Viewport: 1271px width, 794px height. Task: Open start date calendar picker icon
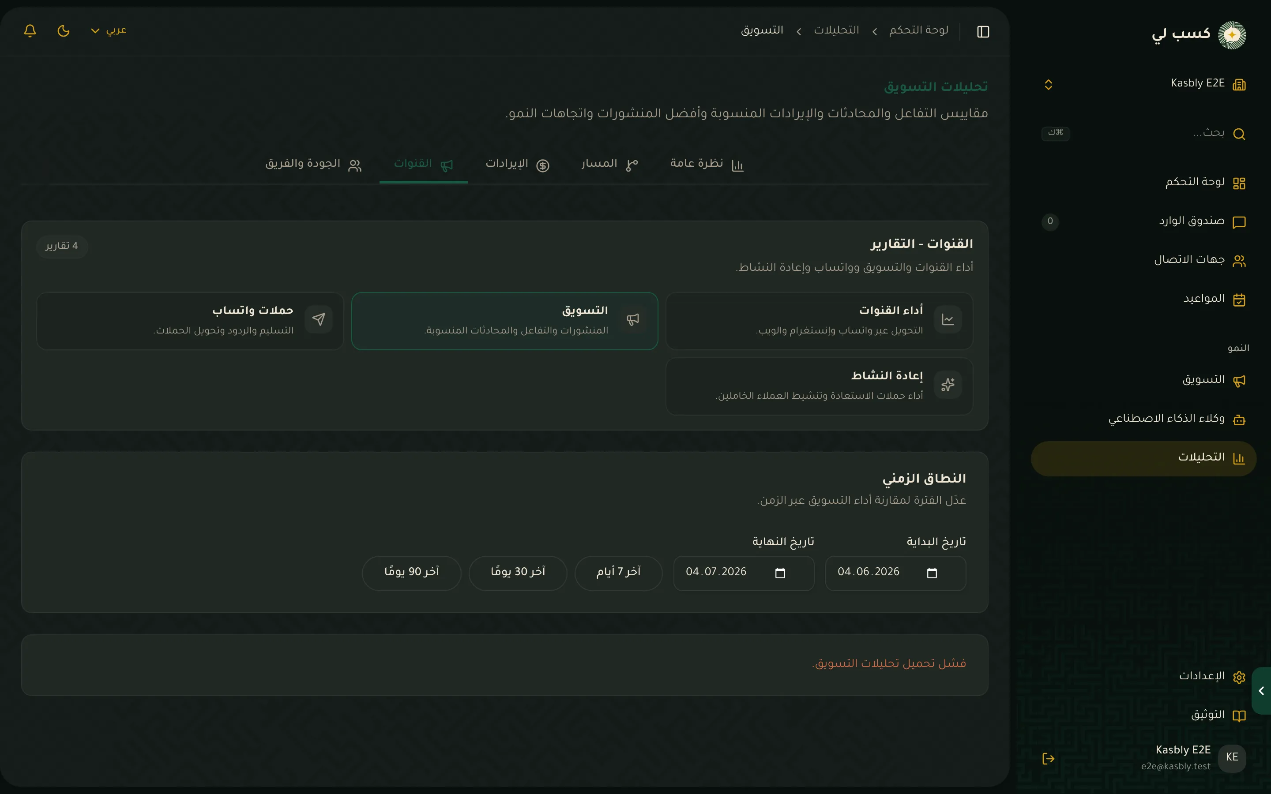[x=932, y=573]
